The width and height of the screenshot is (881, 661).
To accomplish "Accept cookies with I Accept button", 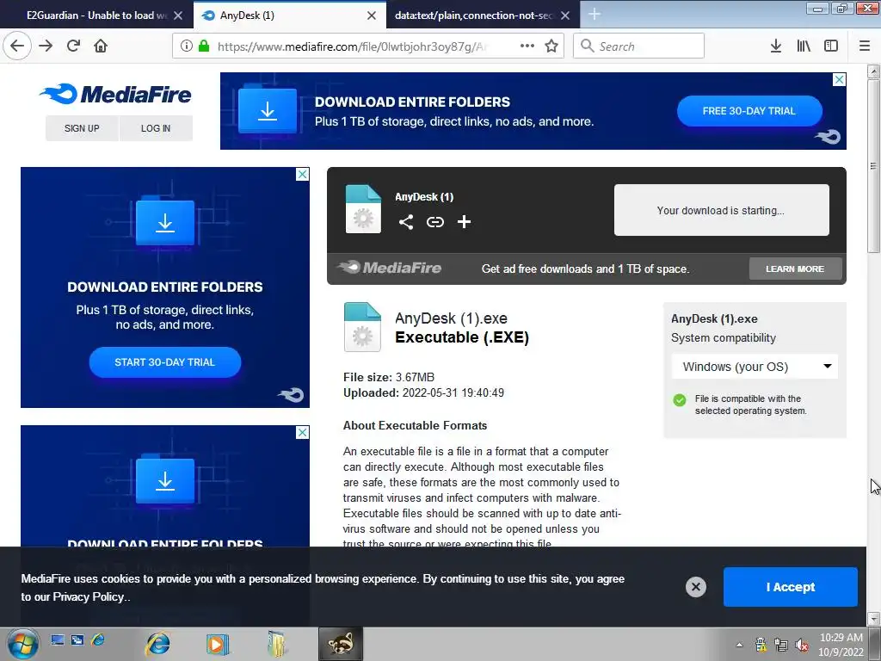I will coord(790,587).
